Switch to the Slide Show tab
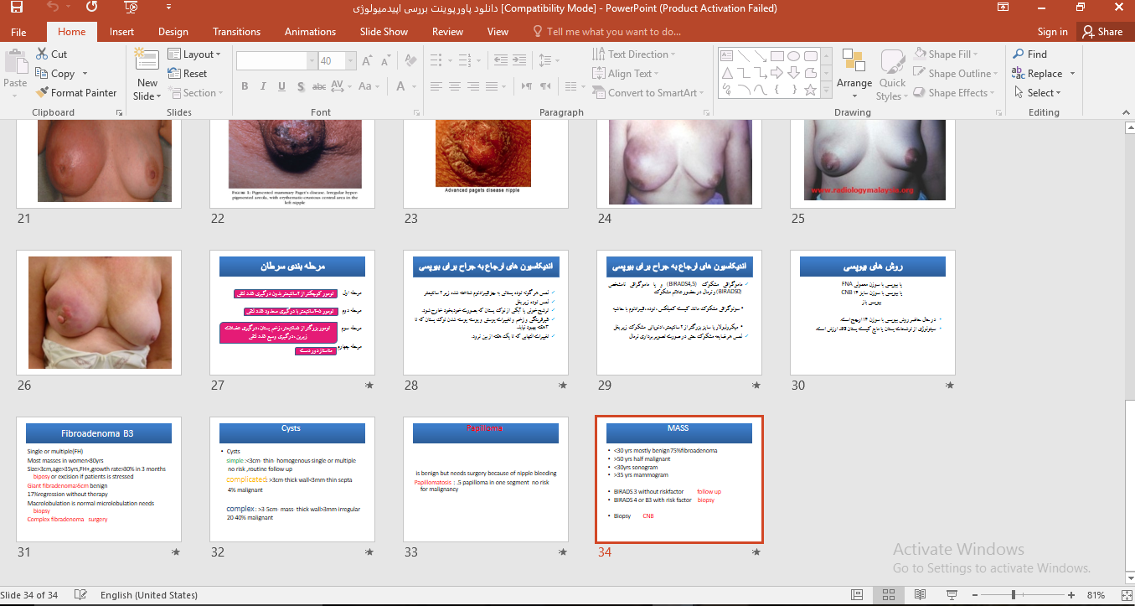 [x=384, y=32]
